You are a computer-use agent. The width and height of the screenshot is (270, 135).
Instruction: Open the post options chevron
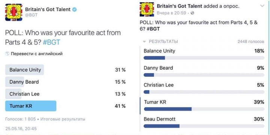click(x=262, y=6)
